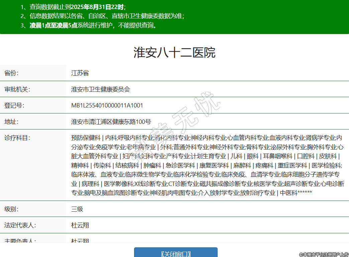Viewport: 349px width, 257px height.
Task: Click the 法定代表人 row label
Action: click(x=20, y=225)
